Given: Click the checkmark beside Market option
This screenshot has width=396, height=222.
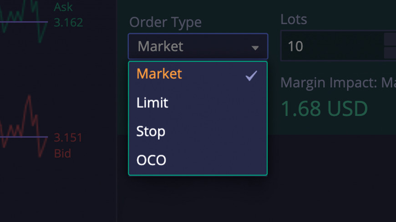Looking at the screenshot, I should pos(251,76).
